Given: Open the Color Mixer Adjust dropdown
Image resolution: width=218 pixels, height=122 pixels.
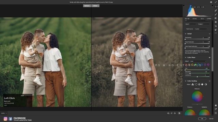Looking at the screenshot, I should [x=198, y=61].
